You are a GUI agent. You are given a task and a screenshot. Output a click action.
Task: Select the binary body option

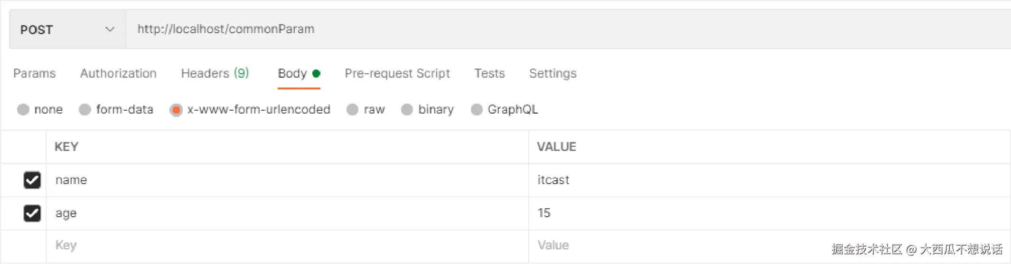(407, 110)
